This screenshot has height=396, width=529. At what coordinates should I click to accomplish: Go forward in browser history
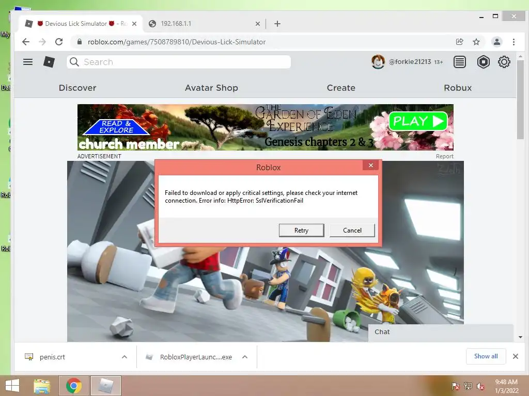(42, 42)
